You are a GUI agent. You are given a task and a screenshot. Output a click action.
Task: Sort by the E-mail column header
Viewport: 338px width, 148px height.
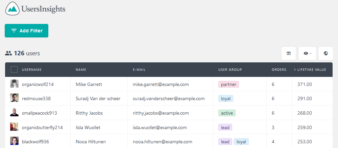(x=139, y=70)
